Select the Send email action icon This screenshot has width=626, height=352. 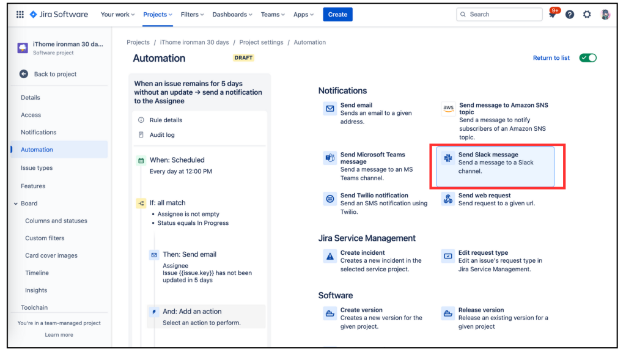(330, 109)
